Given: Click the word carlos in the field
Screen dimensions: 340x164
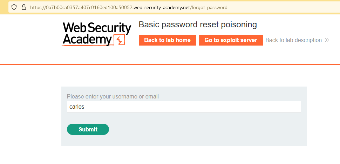Looking at the screenshot, I should pyautogui.click(x=77, y=107).
